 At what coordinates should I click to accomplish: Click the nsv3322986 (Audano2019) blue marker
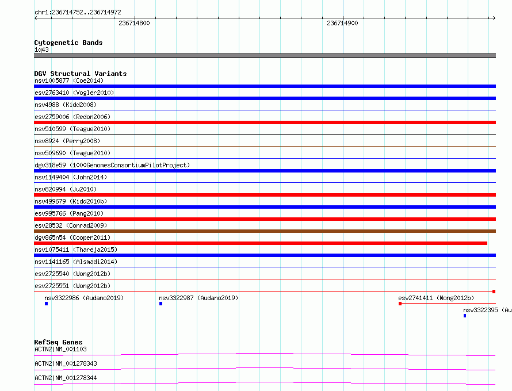coord(47,304)
